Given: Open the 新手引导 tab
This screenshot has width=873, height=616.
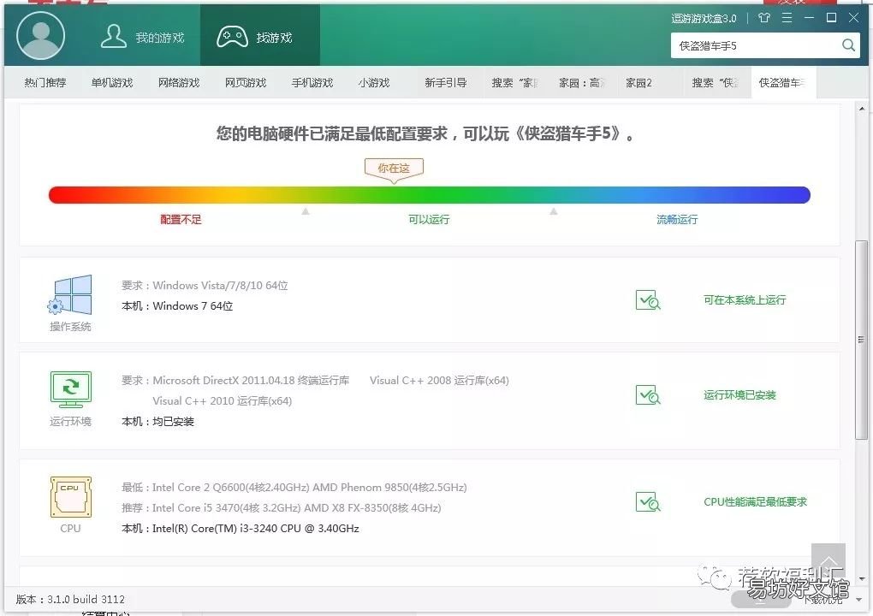Looking at the screenshot, I should [446, 83].
